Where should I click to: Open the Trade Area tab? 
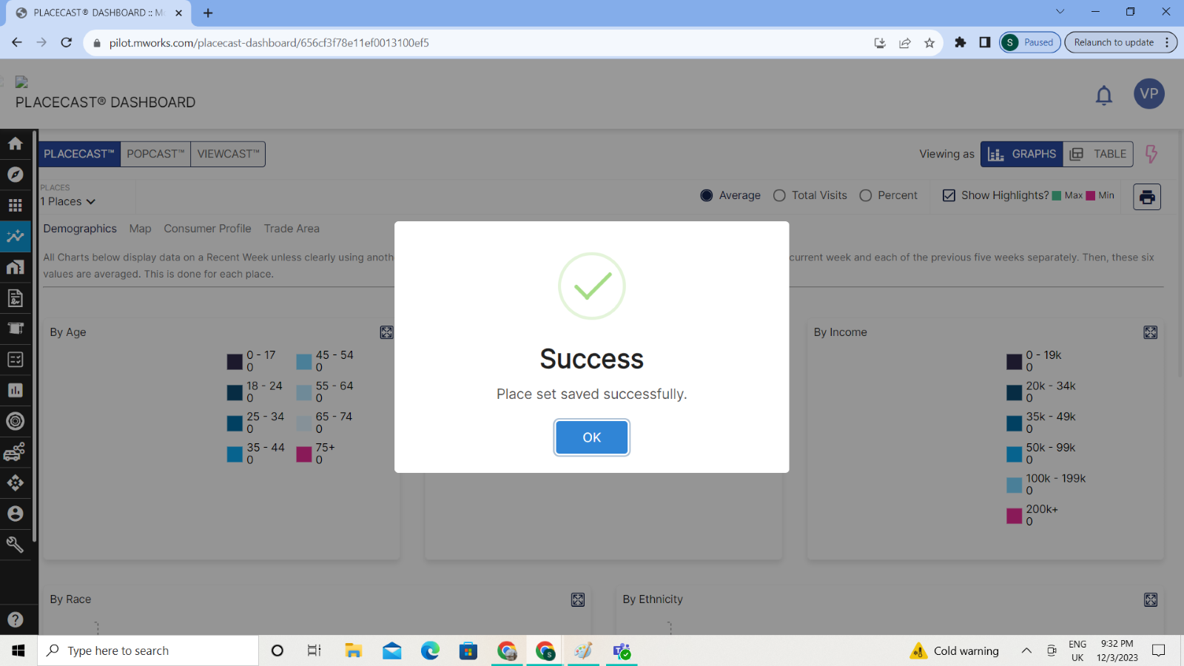(x=292, y=229)
